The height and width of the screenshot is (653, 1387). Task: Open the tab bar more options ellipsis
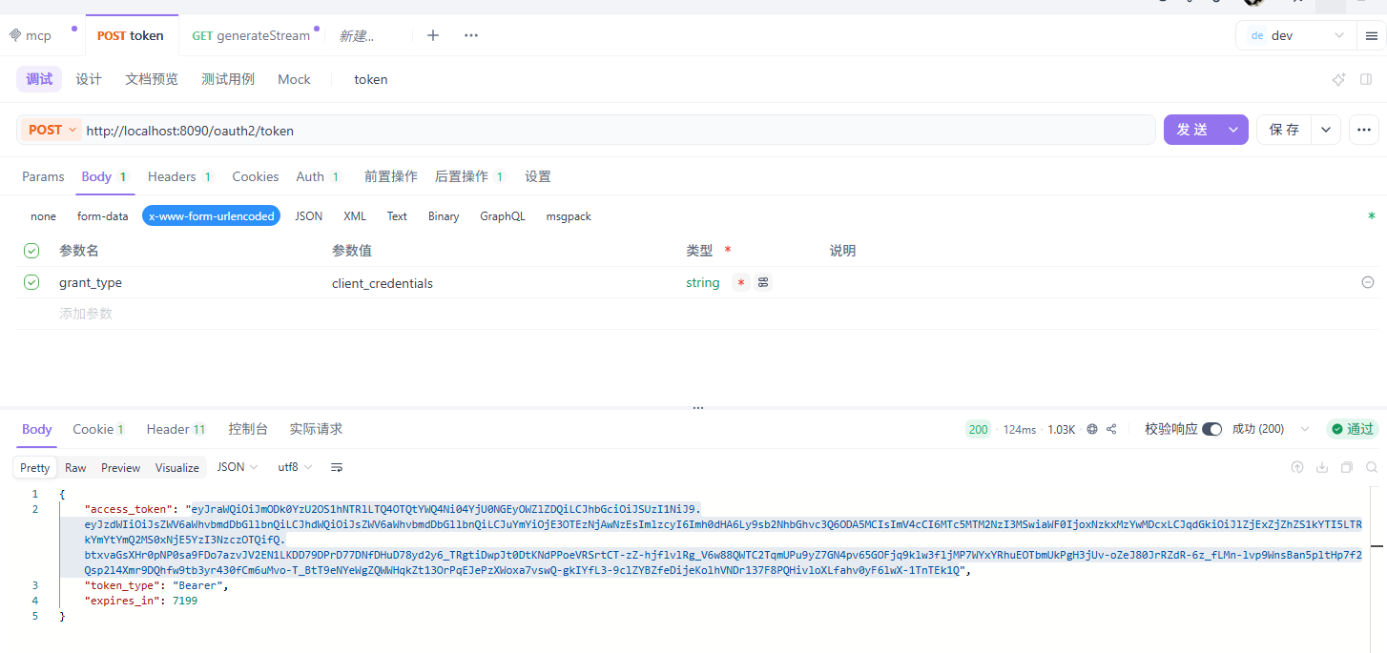[471, 35]
